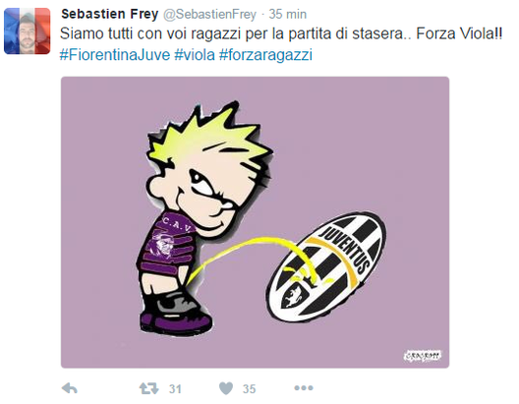Open the #FiorentinaJuve hashtag
This screenshot has width=519, height=404.
tap(115, 55)
